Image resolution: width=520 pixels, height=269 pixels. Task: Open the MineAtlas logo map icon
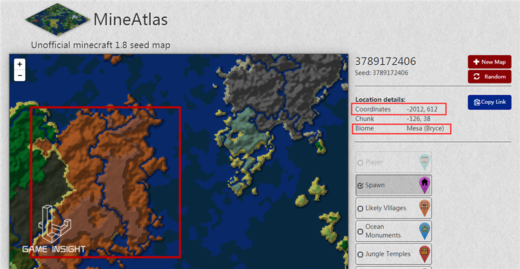pyautogui.click(x=57, y=19)
